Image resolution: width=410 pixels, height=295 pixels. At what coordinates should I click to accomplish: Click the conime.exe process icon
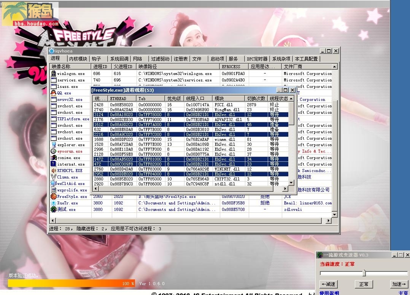coord(53,158)
